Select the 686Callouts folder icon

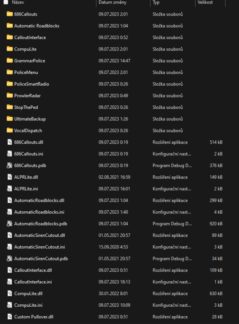(x=10, y=14)
